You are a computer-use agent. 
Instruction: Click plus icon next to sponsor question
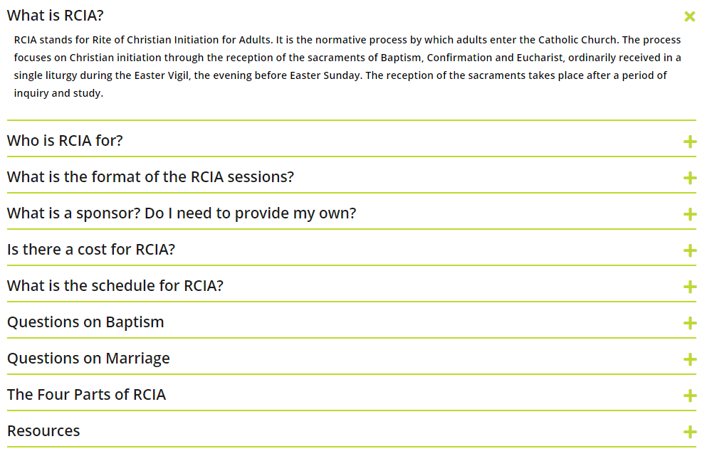[x=689, y=214]
